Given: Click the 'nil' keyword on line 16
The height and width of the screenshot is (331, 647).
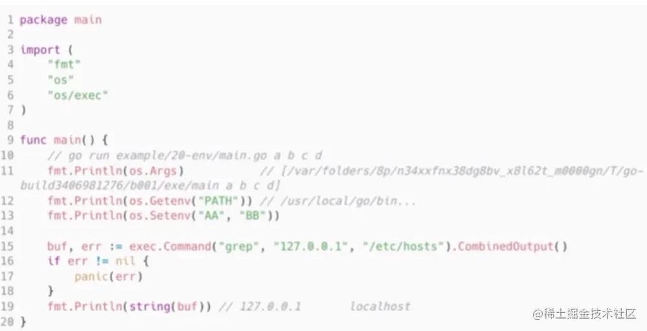Looking at the screenshot, I should 125,261.
